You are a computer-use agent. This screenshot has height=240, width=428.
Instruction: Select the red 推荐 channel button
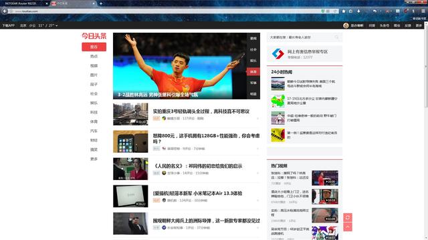click(x=94, y=47)
